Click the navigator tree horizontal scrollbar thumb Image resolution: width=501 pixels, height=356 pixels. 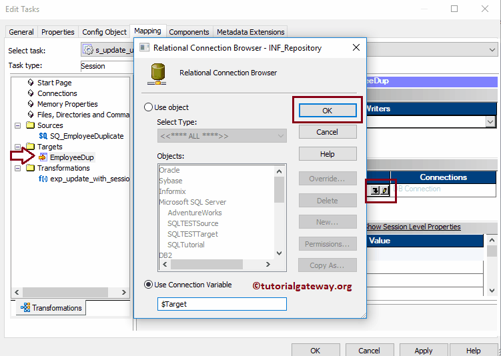[x=65, y=292]
